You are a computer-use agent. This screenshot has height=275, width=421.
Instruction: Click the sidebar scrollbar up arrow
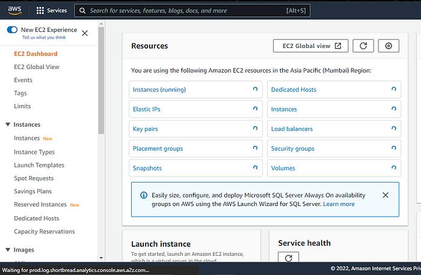pos(101,24)
